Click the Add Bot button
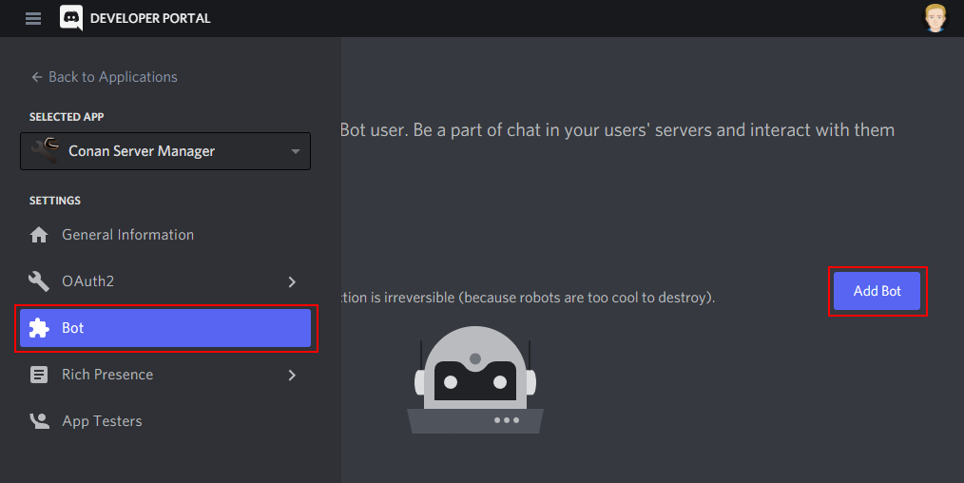 pyautogui.click(x=877, y=291)
